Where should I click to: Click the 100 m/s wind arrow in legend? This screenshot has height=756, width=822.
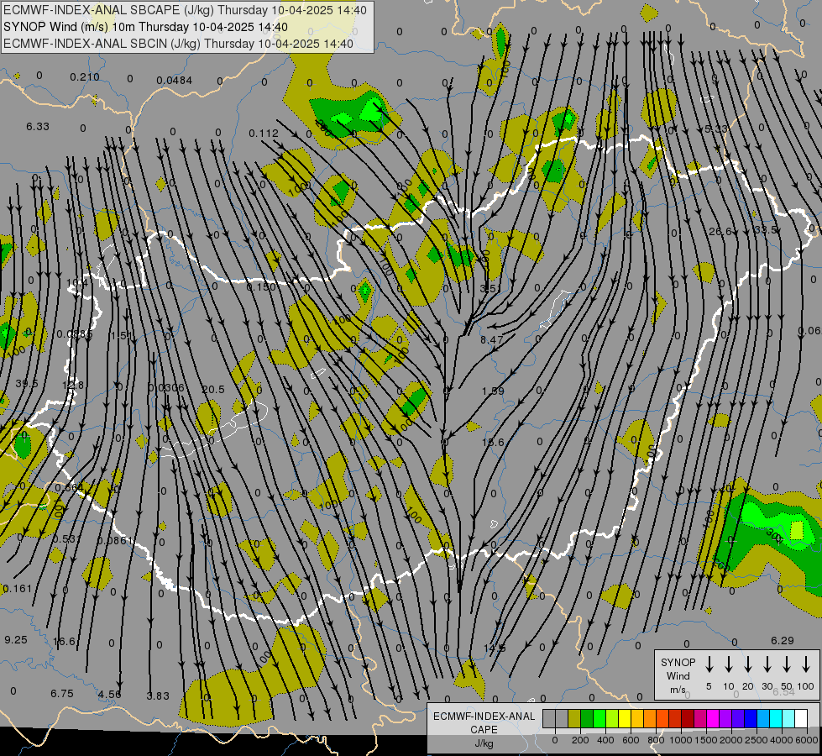pyautogui.click(x=806, y=664)
